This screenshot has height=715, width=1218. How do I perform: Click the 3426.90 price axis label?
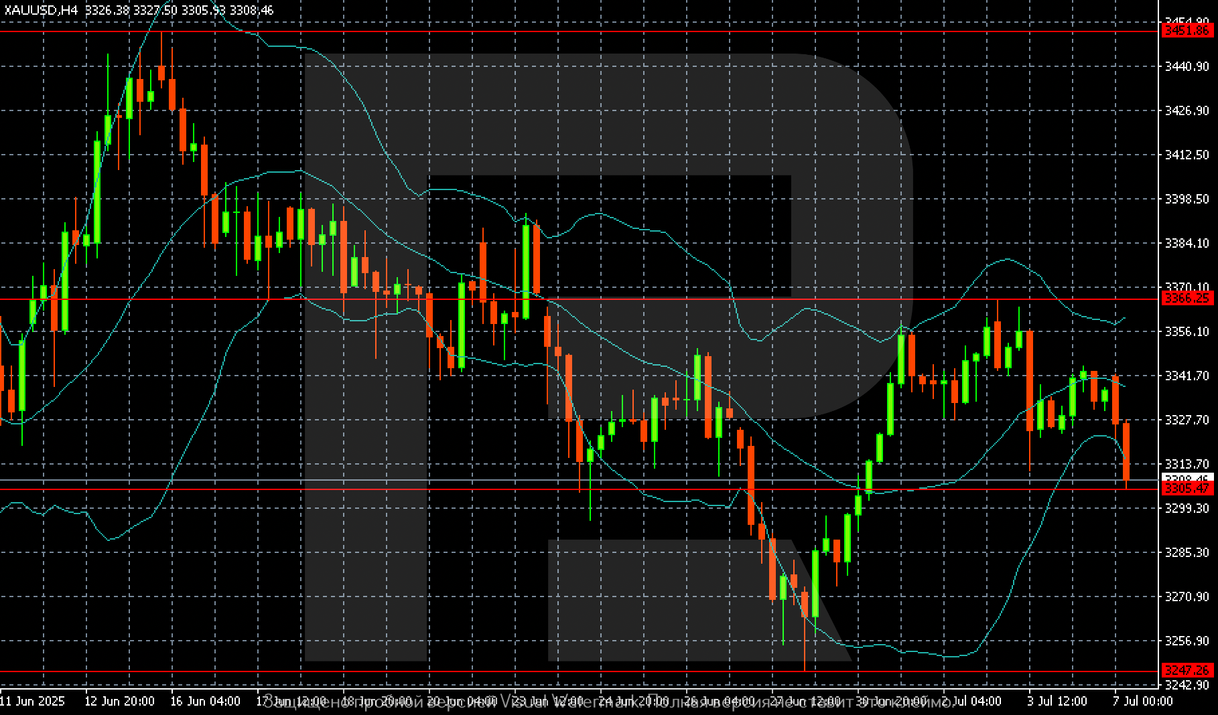tap(1187, 110)
